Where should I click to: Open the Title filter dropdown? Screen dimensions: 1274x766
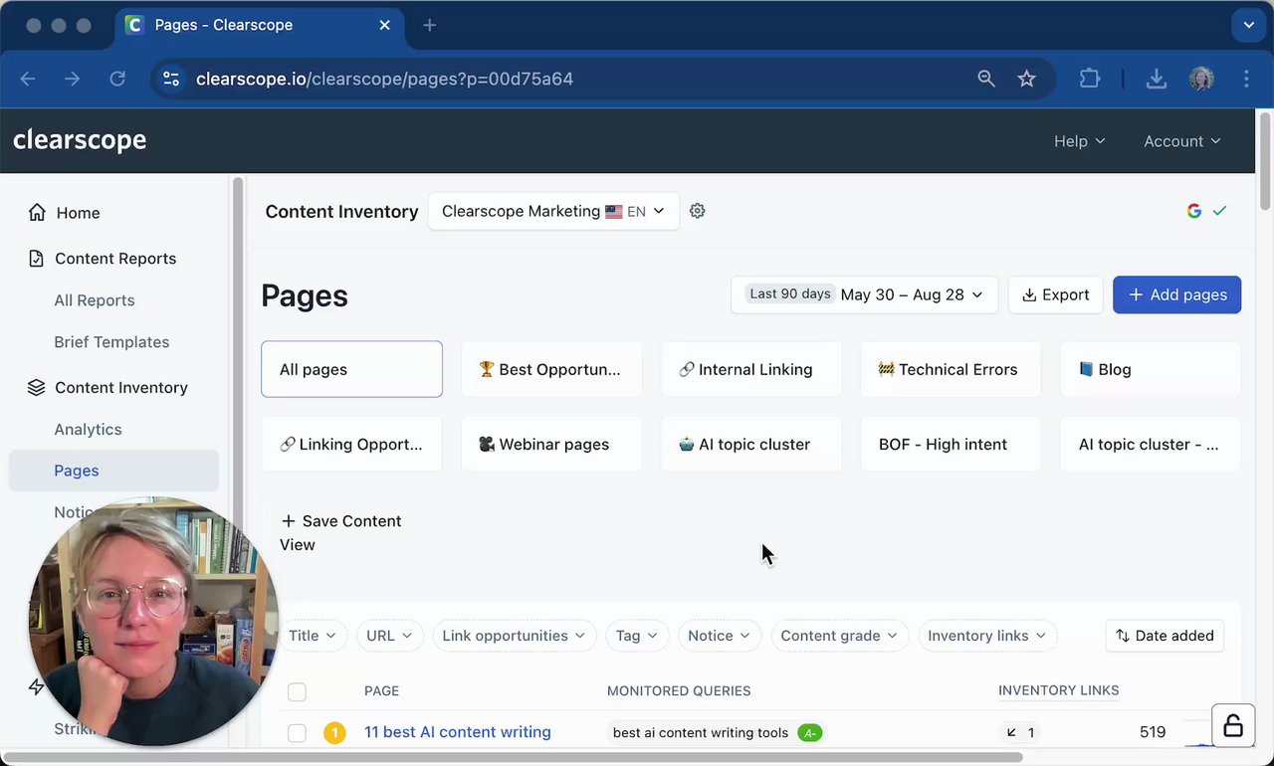tap(313, 636)
